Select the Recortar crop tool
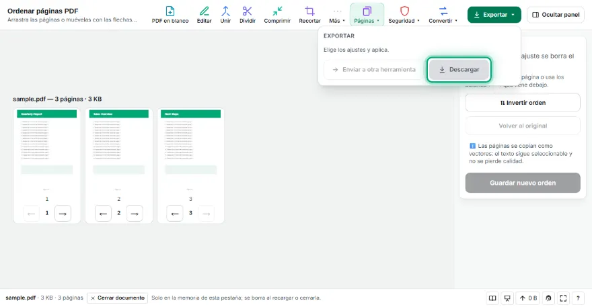The image size is (592, 307). click(309, 15)
